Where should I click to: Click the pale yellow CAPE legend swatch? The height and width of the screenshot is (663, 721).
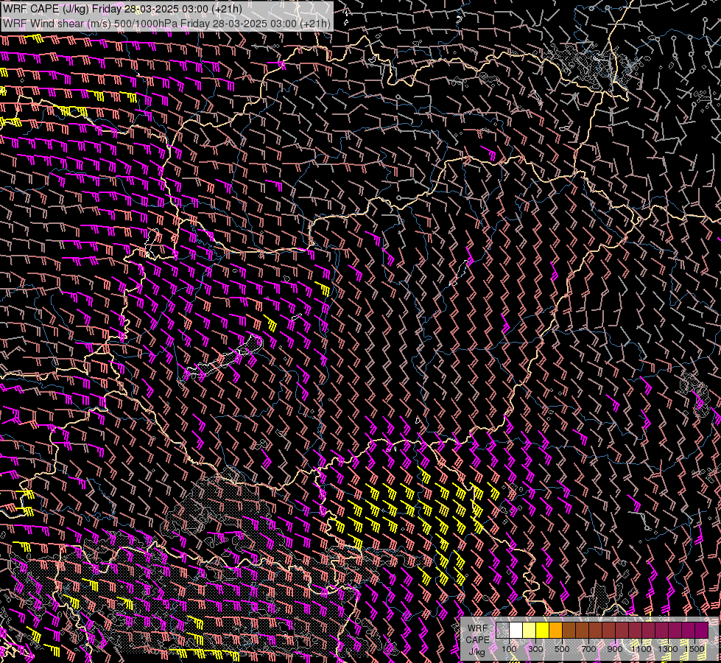tap(530, 630)
